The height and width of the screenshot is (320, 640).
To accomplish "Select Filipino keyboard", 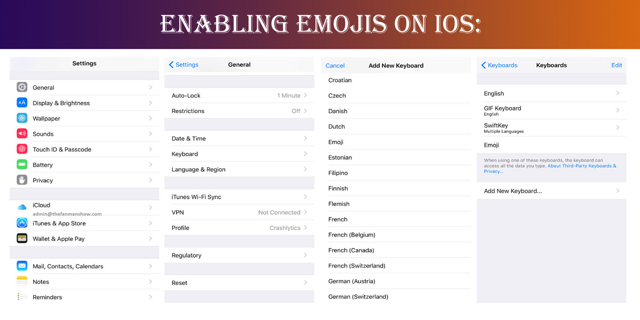I will click(396, 173).
